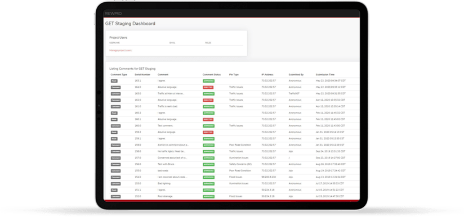Click the IP Address column header
The width and height of the screenshot is (464, 217).
click(267, 75)
